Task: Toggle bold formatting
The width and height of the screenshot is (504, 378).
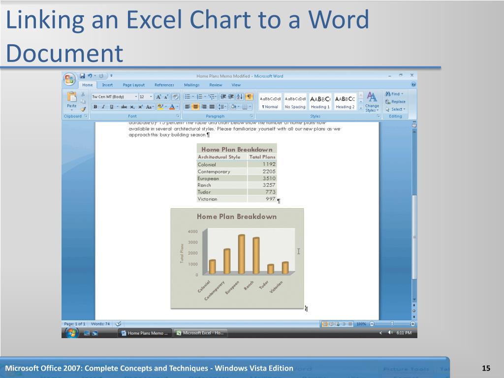Action: 95,107
